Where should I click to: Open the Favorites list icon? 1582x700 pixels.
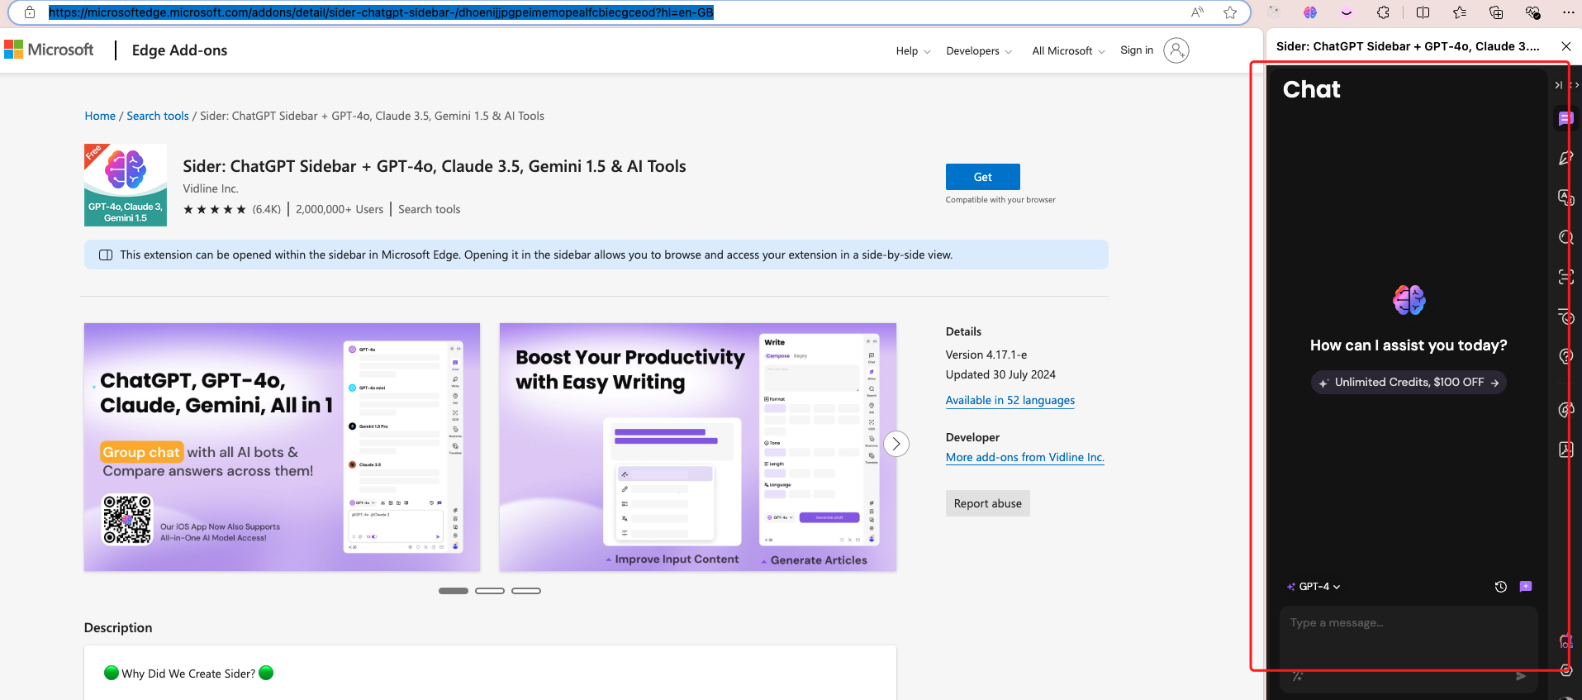coord(1460,12)
